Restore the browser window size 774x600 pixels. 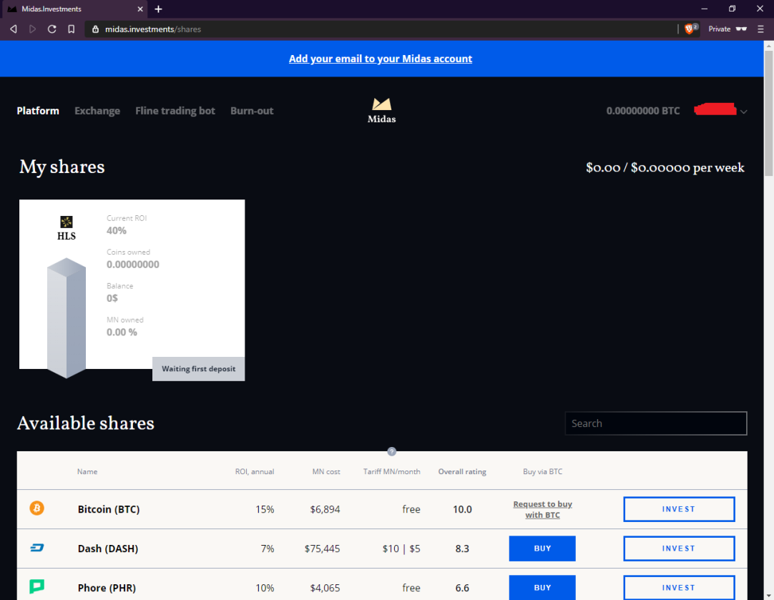(732, 9)
